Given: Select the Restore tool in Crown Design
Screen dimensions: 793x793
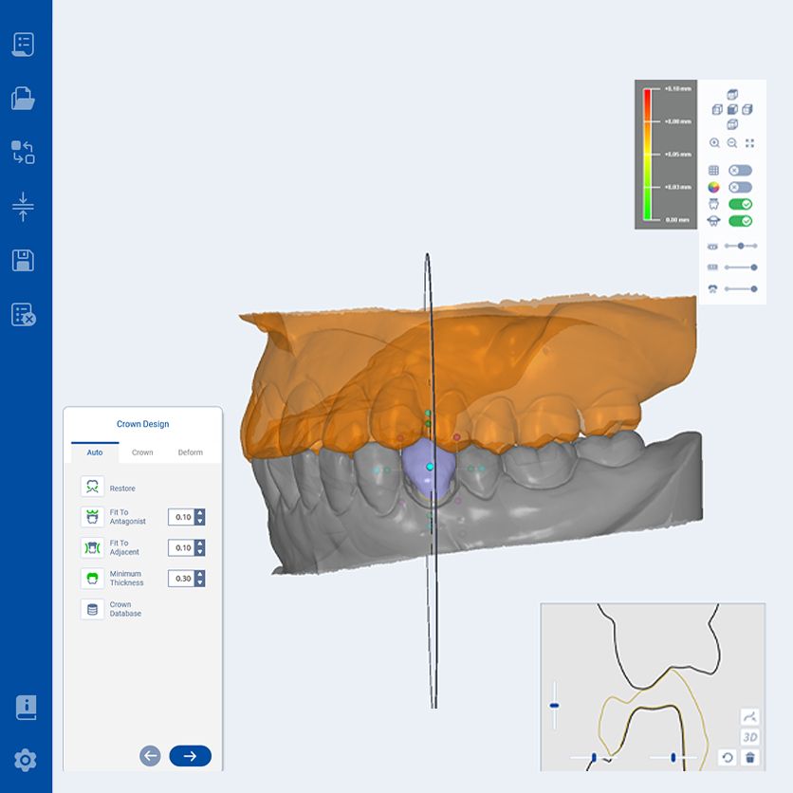Looking at the screenshot, I should point(91,488).
